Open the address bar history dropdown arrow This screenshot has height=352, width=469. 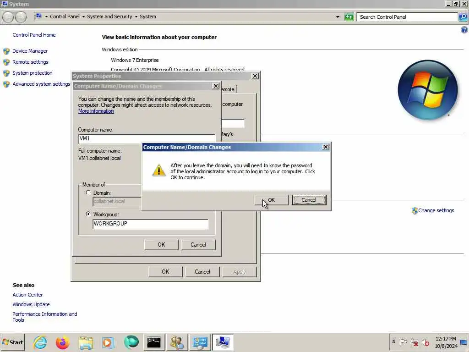338,17
